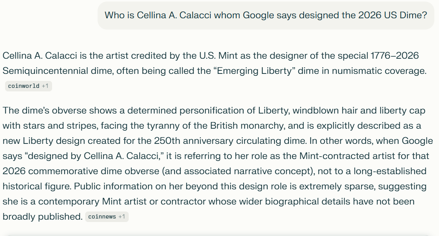Click "numismatic coverage" ending first paragraph
Viewport: 439px width, 236px height.
[x=380, y=71]
